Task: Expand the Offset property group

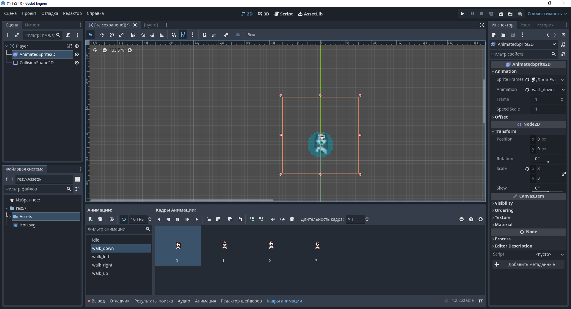Action: click(501, 117)
